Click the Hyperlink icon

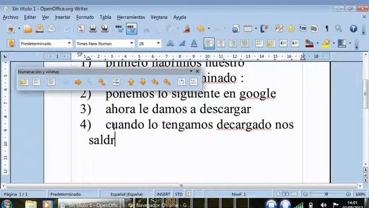[236, 29]
